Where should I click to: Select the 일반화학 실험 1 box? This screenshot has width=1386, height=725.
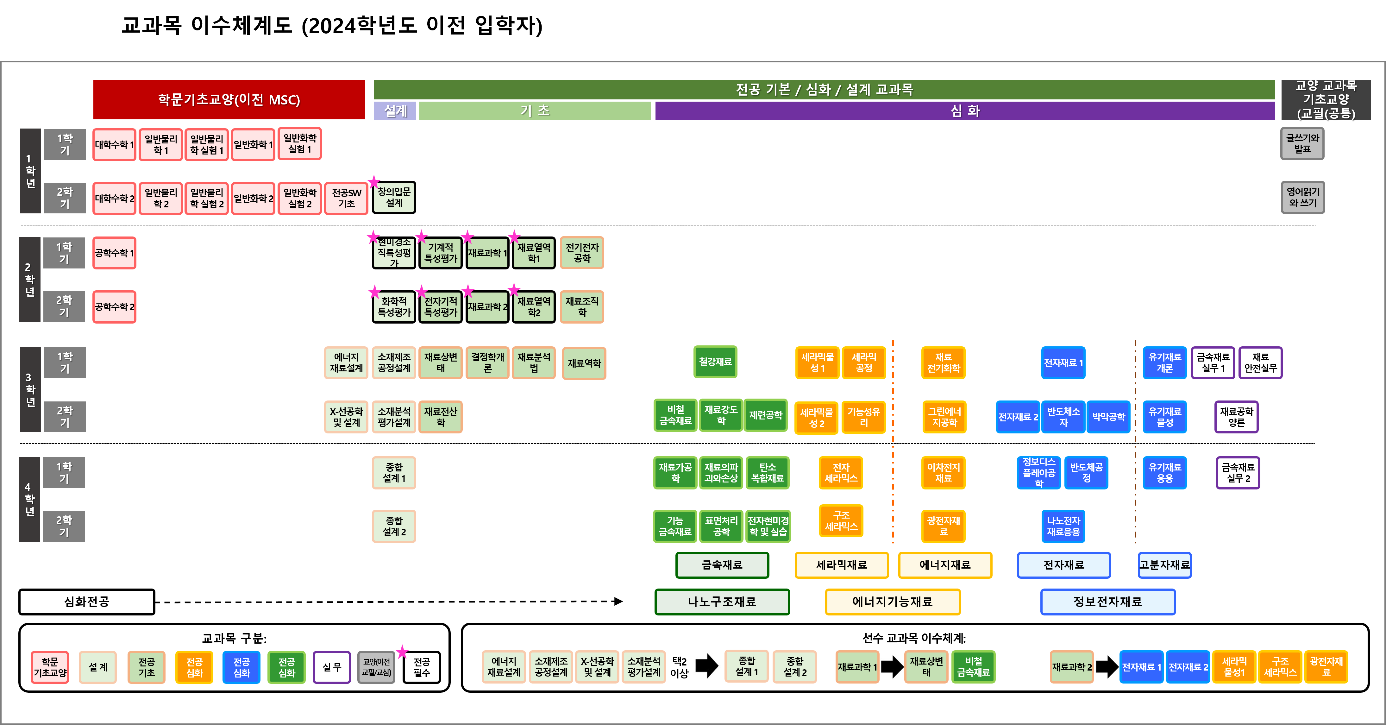[300, 144]
